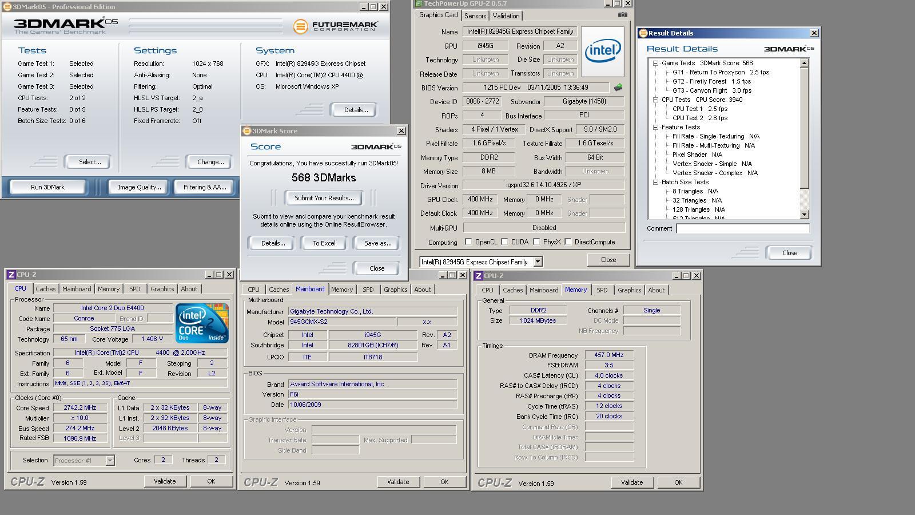Click Change... under Settings

coord(210,162)
